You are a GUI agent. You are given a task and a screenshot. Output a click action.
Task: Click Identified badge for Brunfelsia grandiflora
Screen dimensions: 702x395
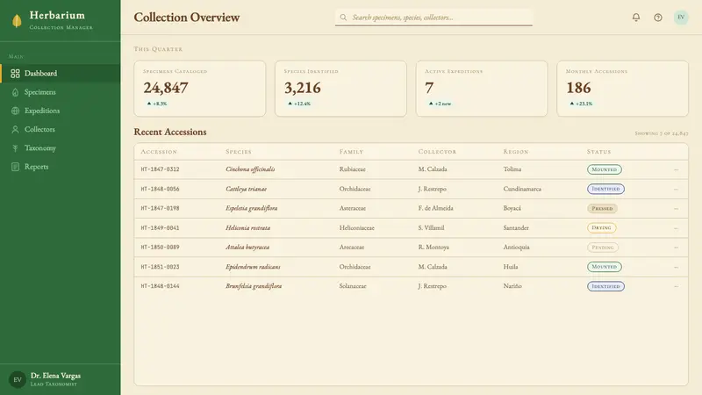coord(605,286)
